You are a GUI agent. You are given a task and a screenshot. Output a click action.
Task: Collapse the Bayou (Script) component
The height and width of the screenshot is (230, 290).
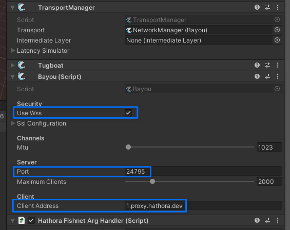[13, 77]
